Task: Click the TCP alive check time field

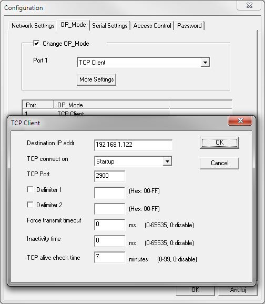Action: (110, 257)
